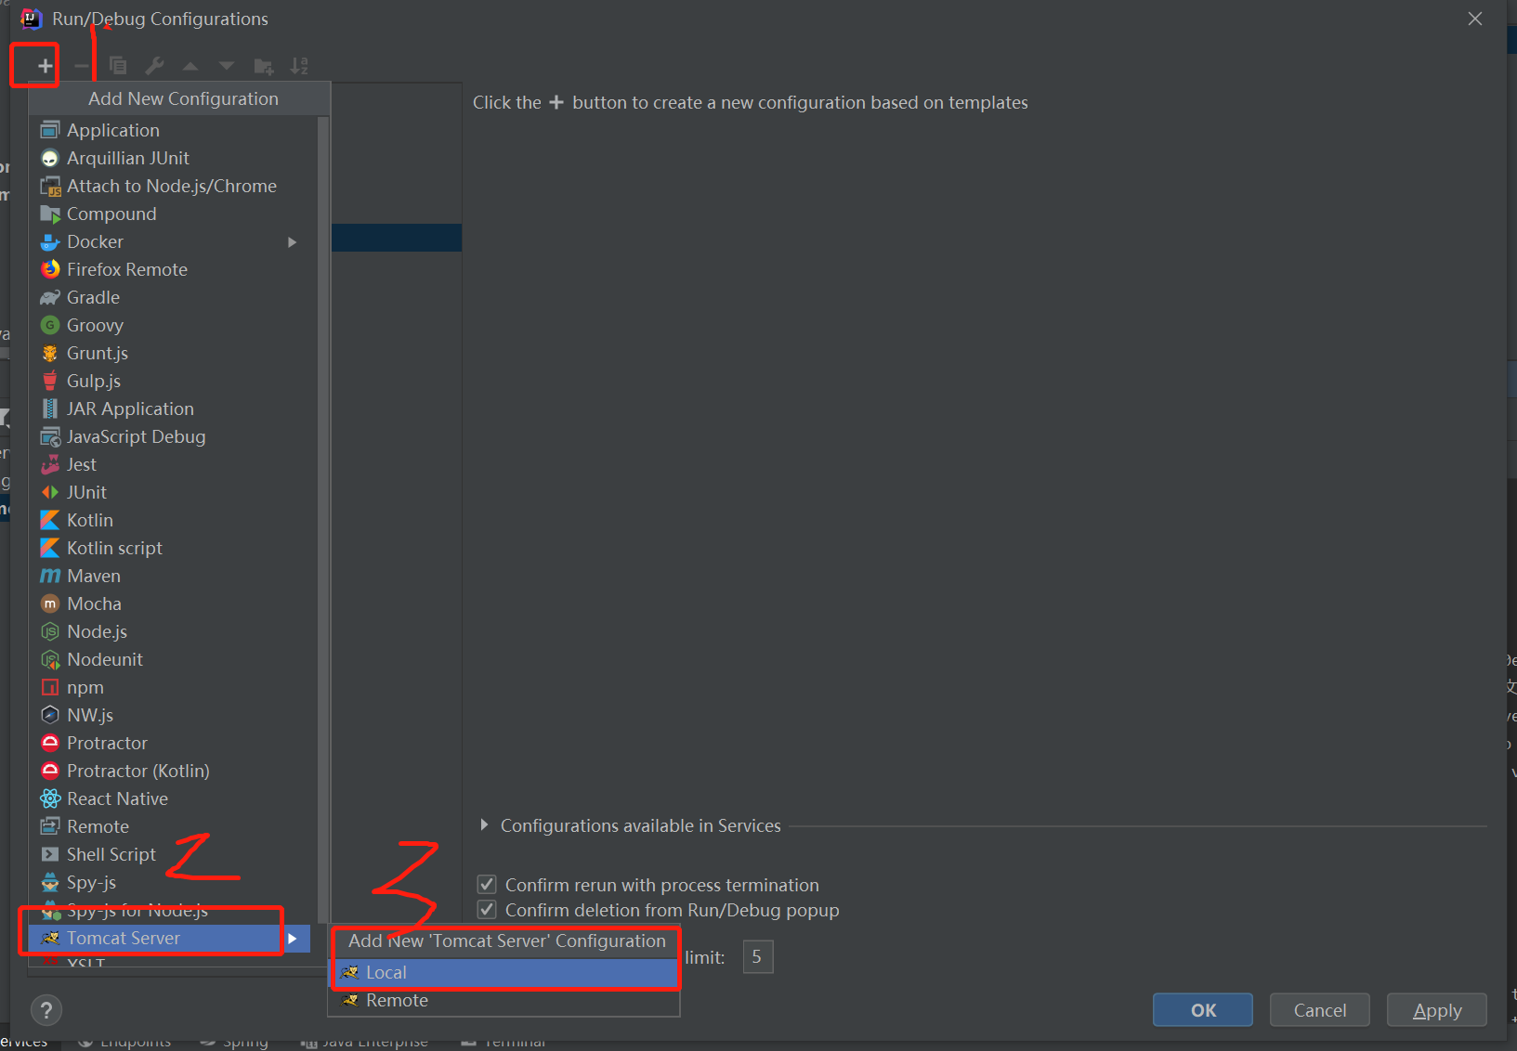
Task: Select Node.js configuration
Action: coord(173,631)
